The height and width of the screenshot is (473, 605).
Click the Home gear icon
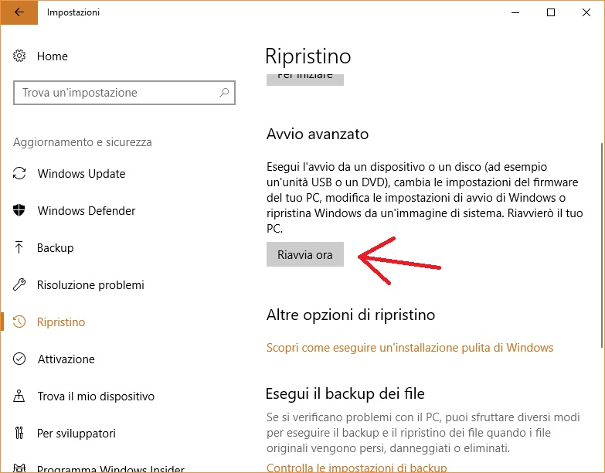click(19, 56)
